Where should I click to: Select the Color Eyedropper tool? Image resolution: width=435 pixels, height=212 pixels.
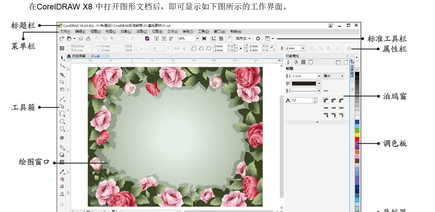(x=62, y=172)
